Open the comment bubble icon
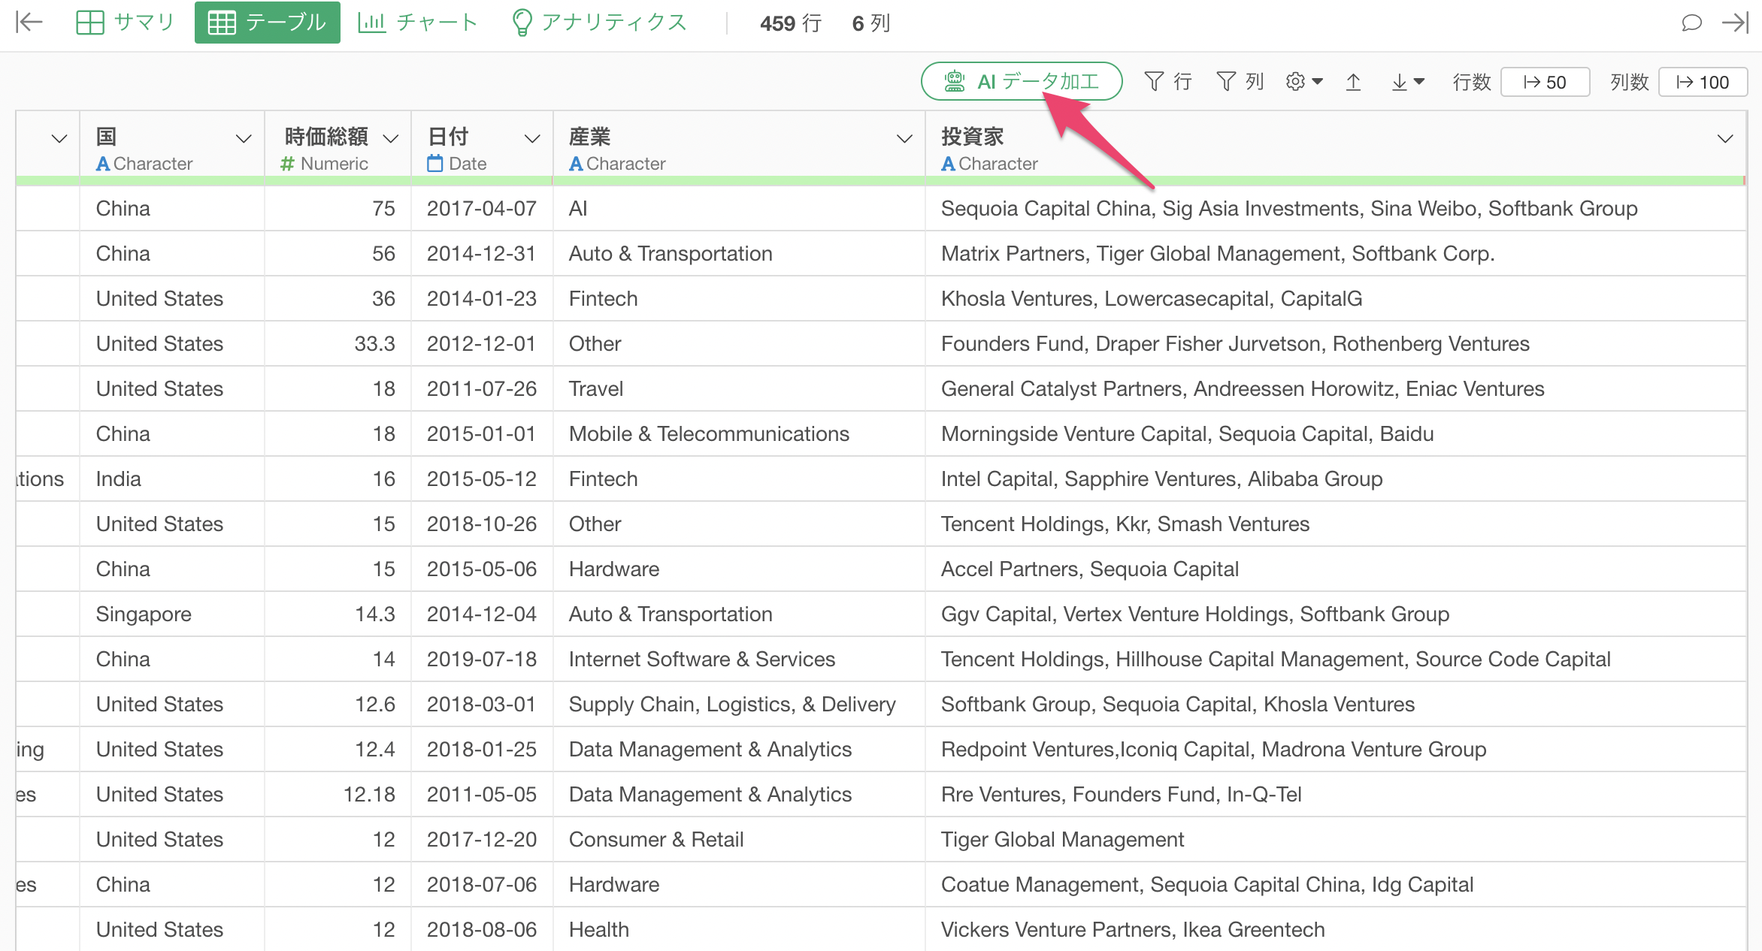 point(1691,23)
